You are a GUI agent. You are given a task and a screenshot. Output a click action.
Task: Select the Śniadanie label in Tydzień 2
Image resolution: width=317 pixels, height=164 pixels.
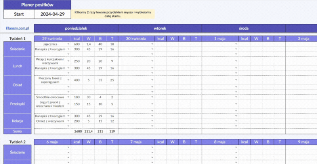[17, 152]
